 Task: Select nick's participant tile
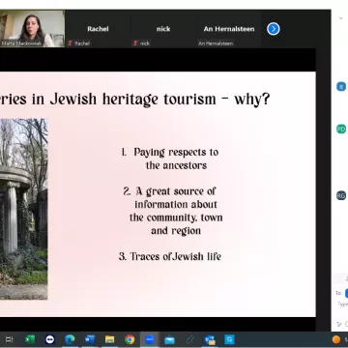pyautogui.click(x=163, y=29)
